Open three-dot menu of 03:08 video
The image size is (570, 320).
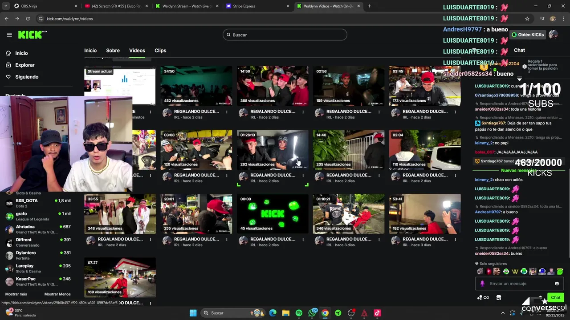click(227, 176)
